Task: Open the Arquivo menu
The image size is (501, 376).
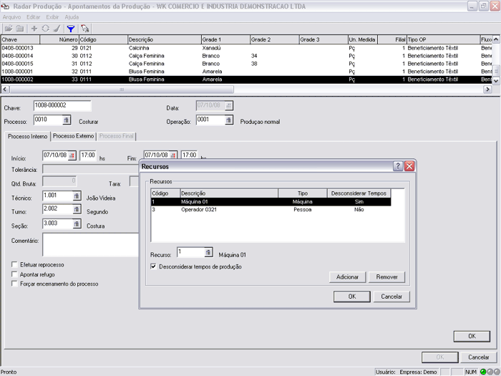Action: click(x=11, y=16)
